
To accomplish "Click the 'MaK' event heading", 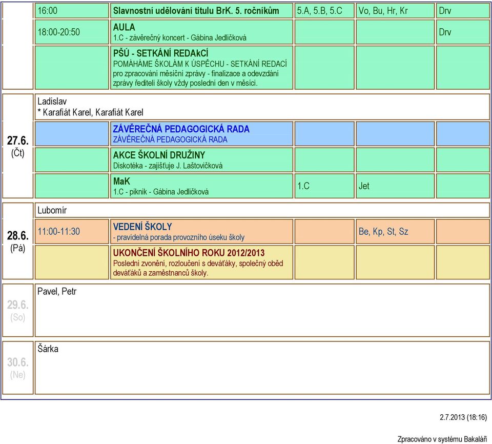I will [x=121, y=181].
